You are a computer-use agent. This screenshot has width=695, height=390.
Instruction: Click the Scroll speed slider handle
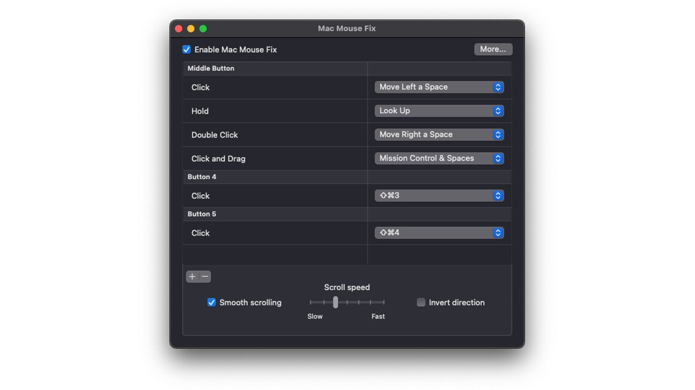(335, 302)
